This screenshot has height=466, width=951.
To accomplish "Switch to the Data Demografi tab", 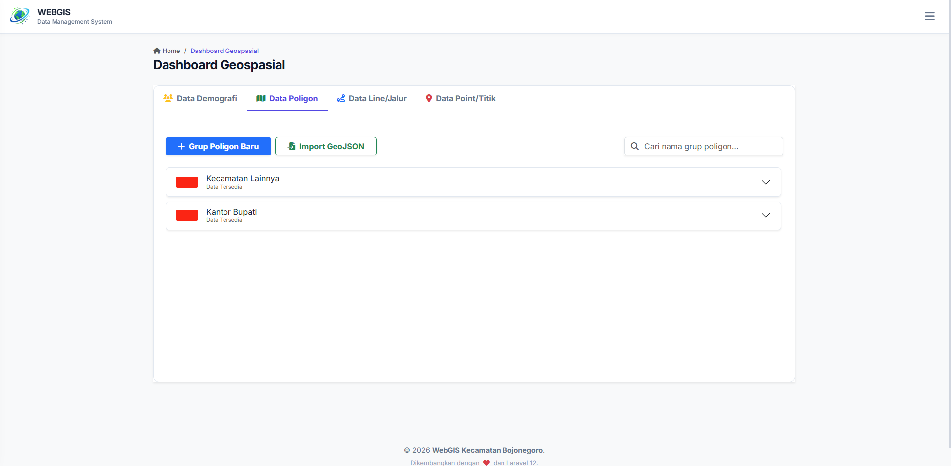I will [x=207, y=98].
